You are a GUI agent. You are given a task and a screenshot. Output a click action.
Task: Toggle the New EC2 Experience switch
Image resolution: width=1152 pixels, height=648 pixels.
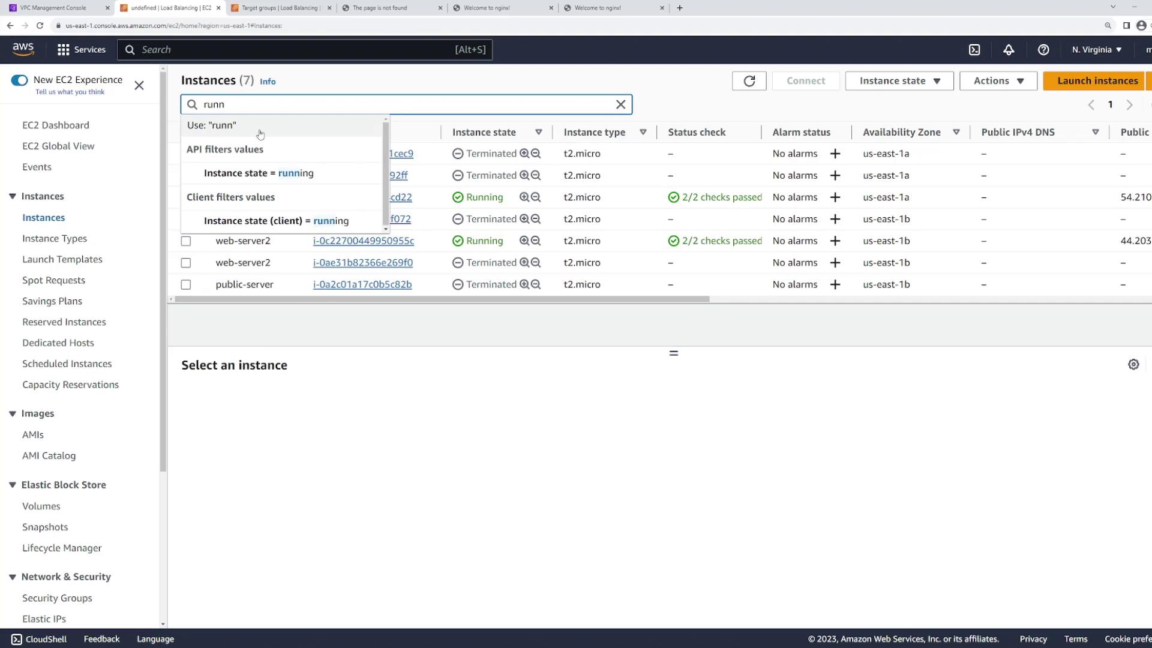coord(19,80)
